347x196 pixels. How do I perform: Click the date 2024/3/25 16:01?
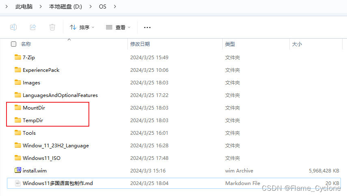pos(149,133)
